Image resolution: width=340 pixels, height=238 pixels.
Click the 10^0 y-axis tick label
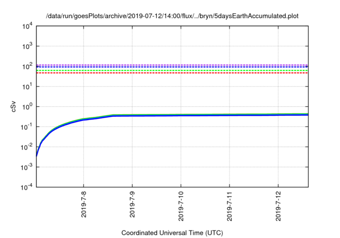27,107
